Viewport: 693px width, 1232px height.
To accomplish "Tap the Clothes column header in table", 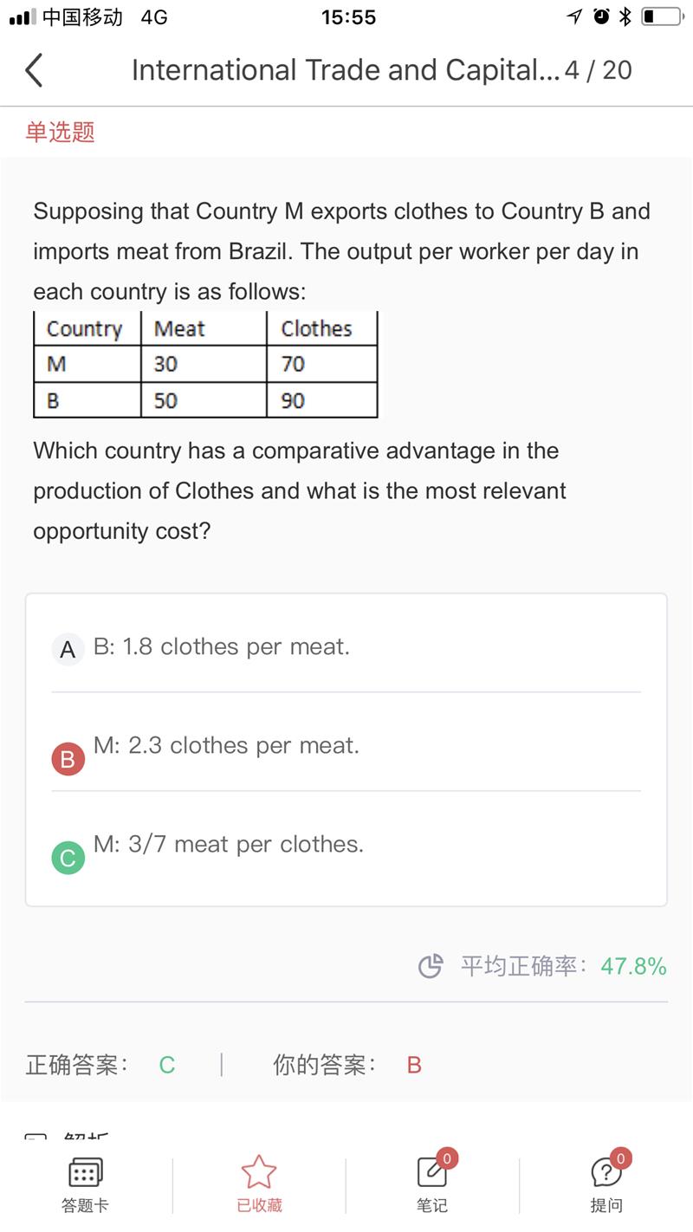I will coord(316,328).
